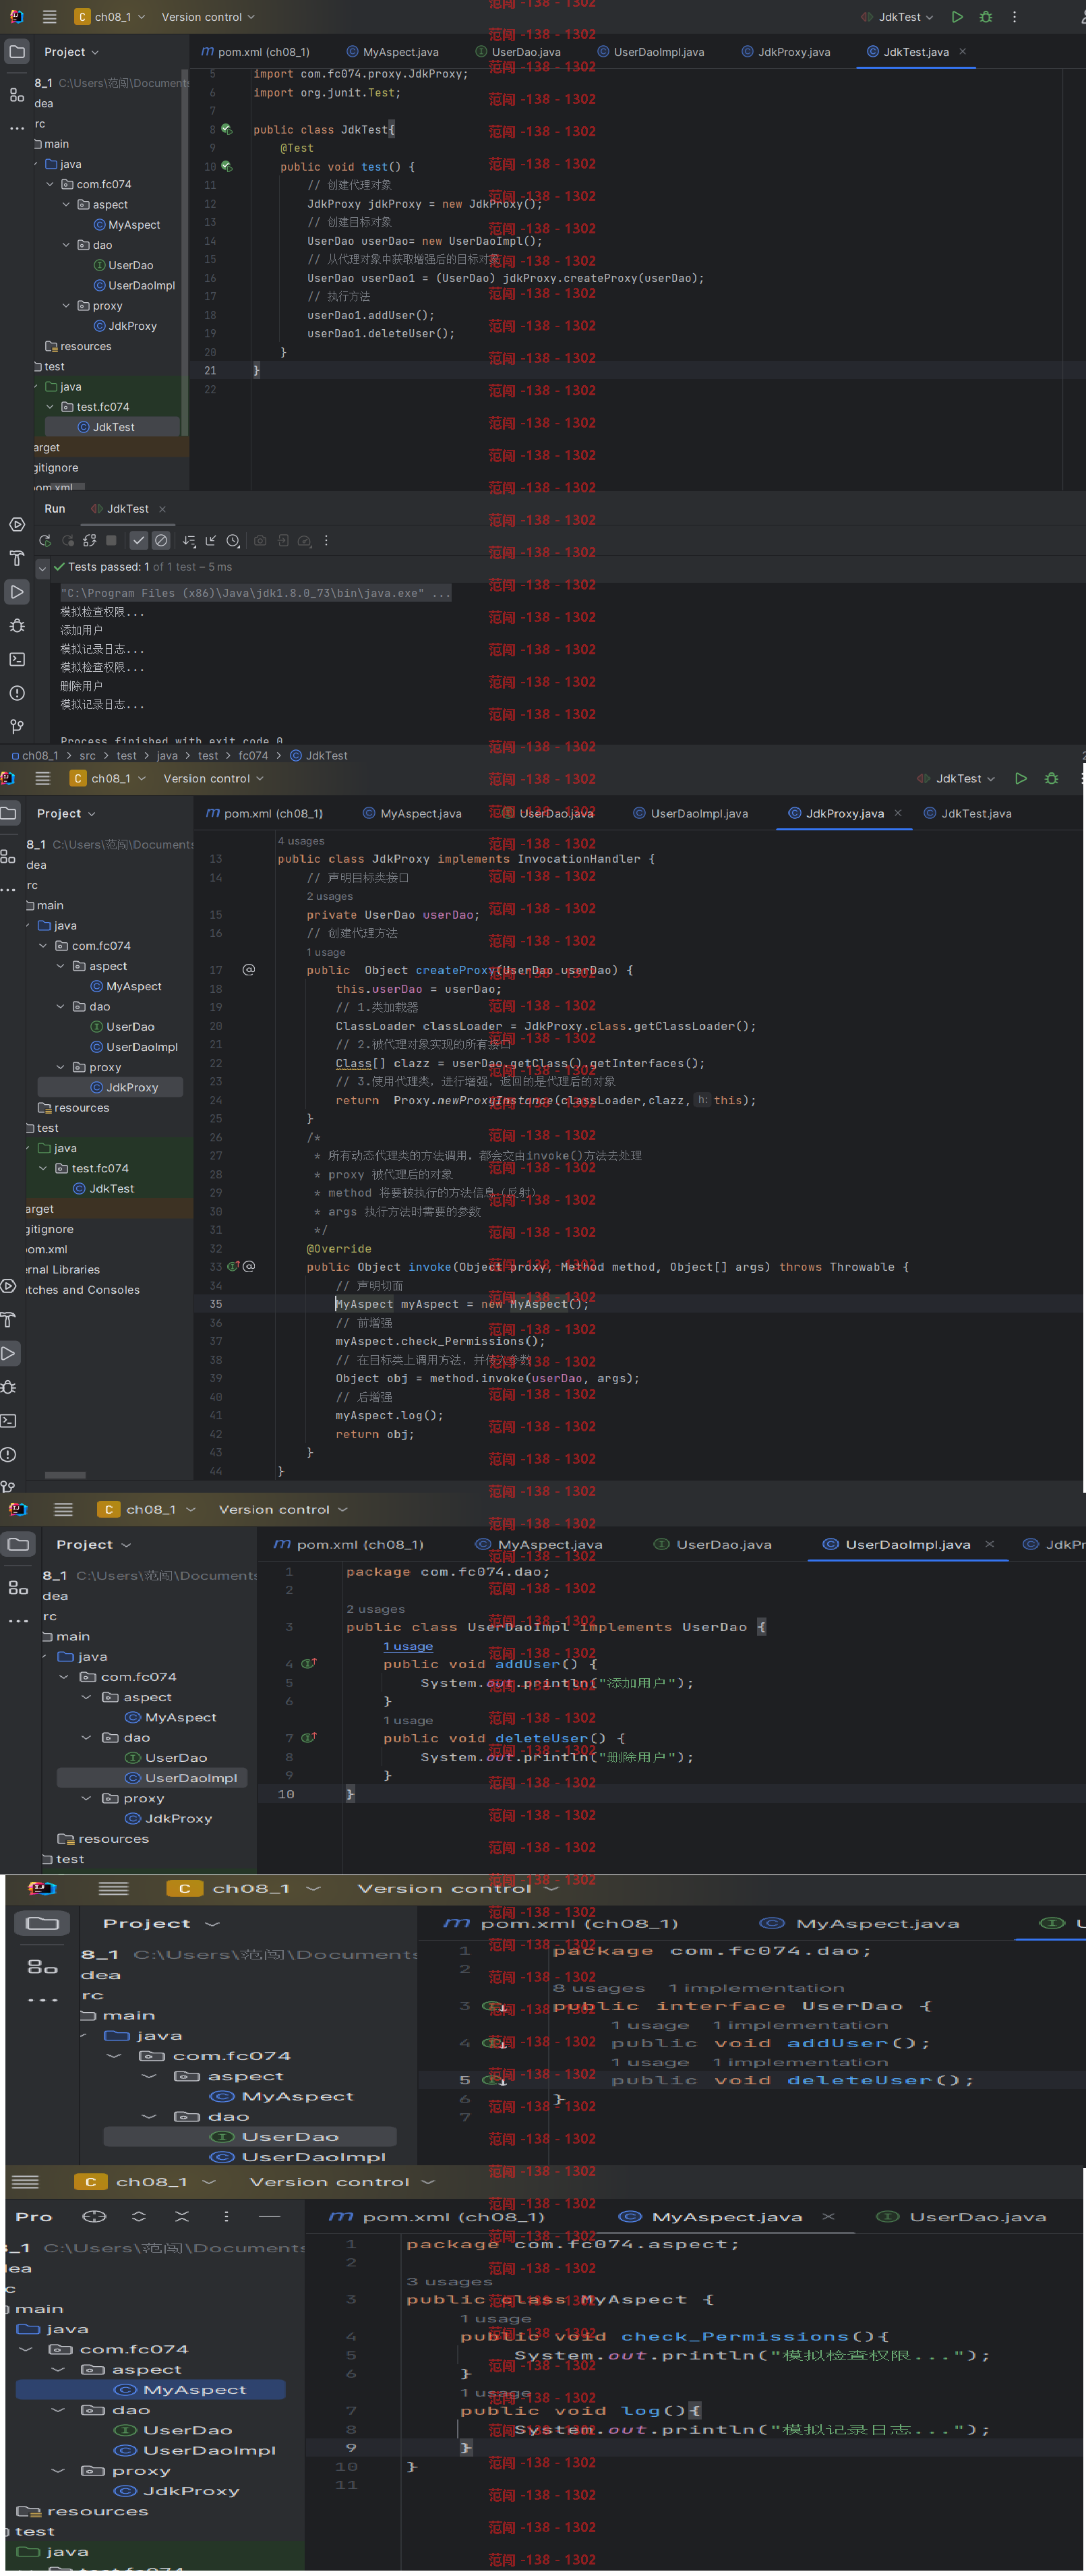
Task: Click horizontal scrollbar under JdkProxy window project tree
Action: point(65,1475)
